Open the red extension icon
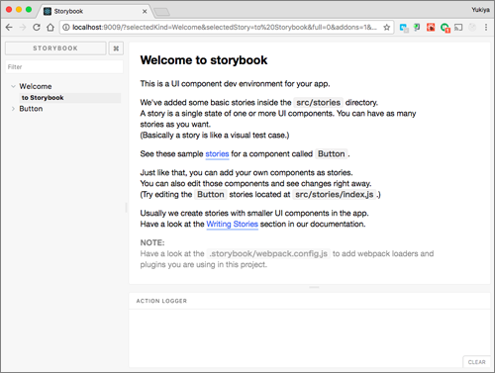 click(x=431, y=27)
